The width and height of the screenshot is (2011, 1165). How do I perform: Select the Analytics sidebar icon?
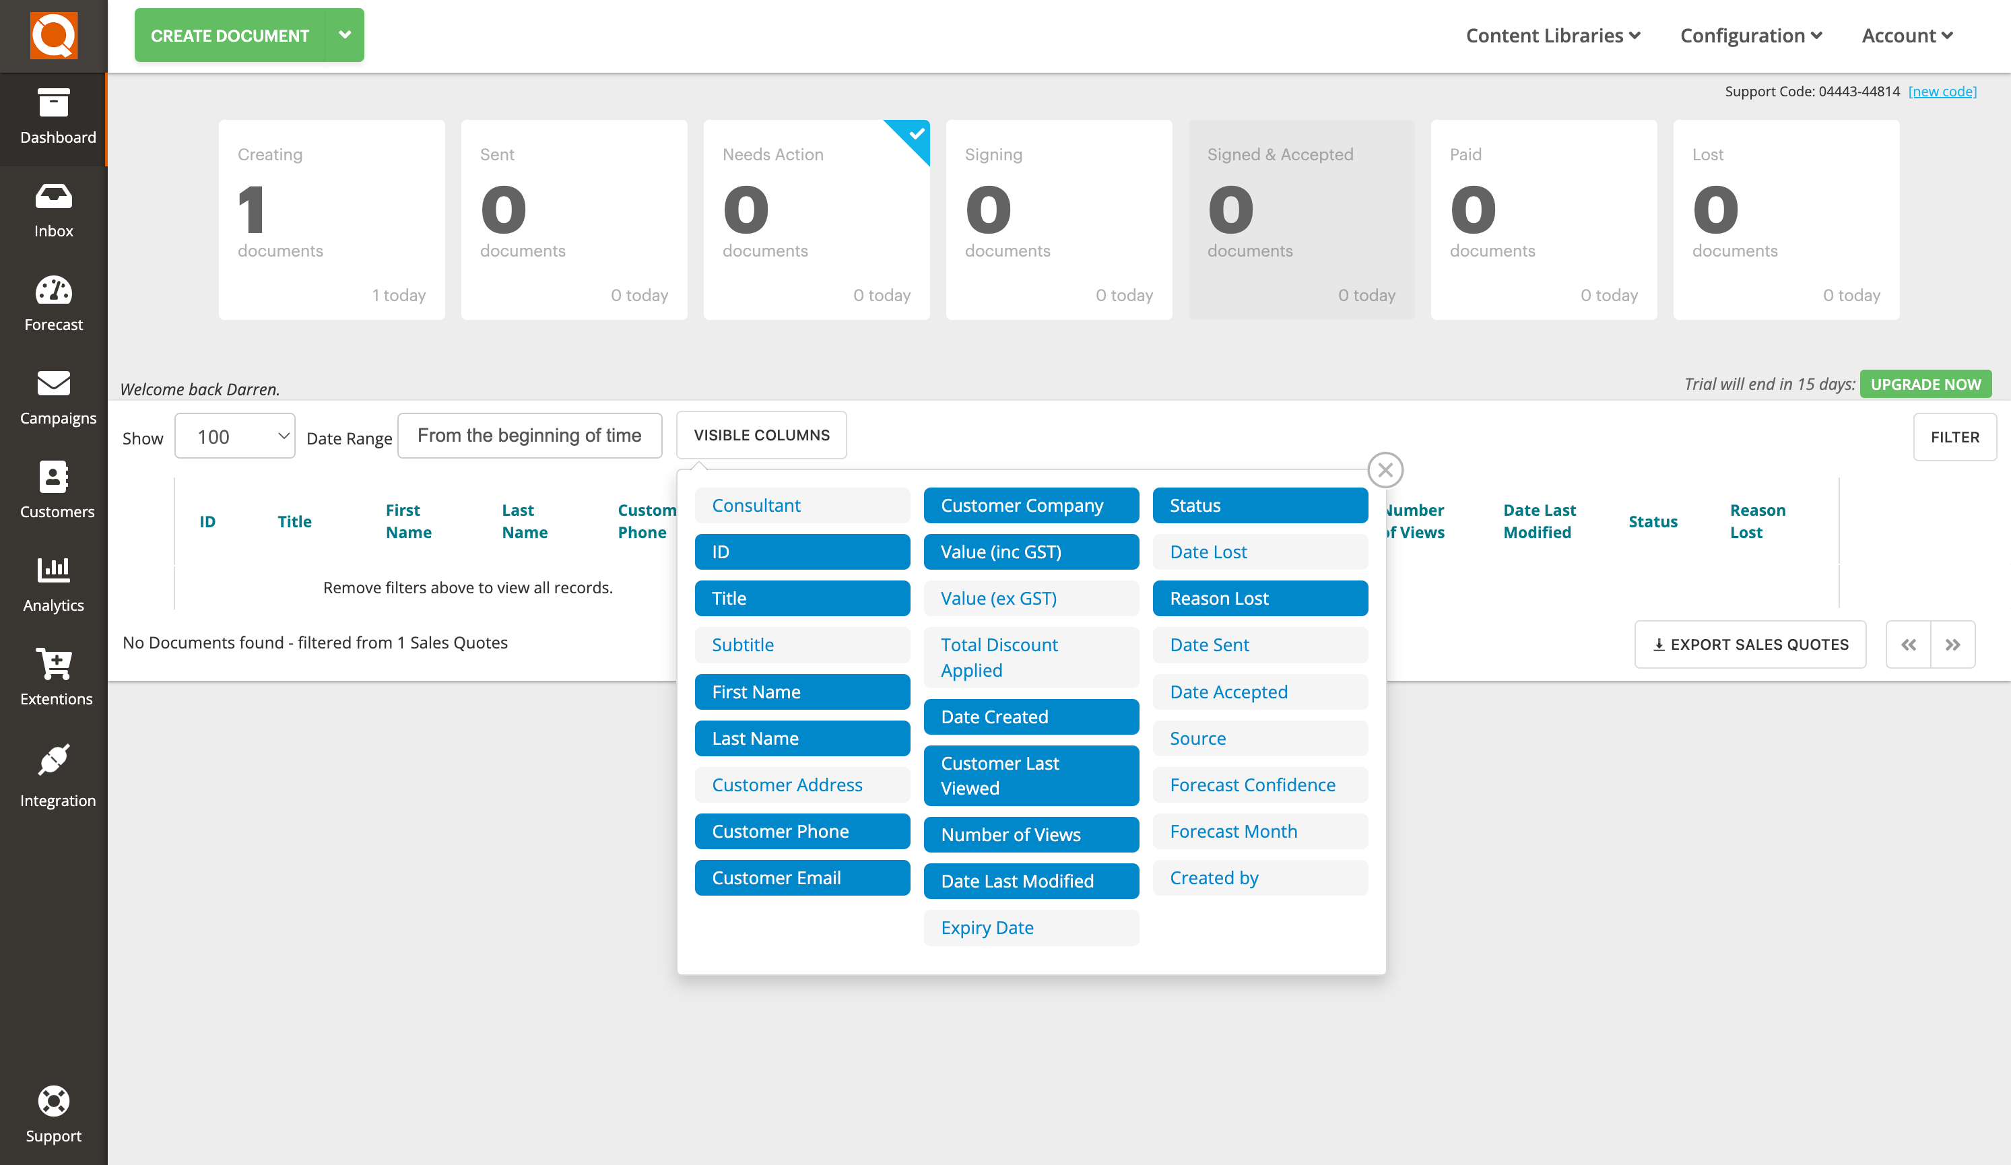pyautogui.click(x=53, y=582)
